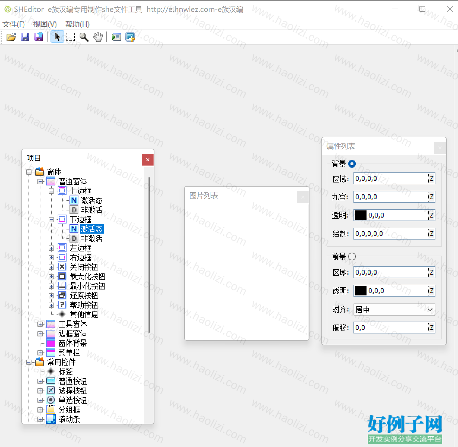Image resolution: width=458 pixels, height=447 pixels.
Task: Click the purple save-as disk icon
Action: 39,37
